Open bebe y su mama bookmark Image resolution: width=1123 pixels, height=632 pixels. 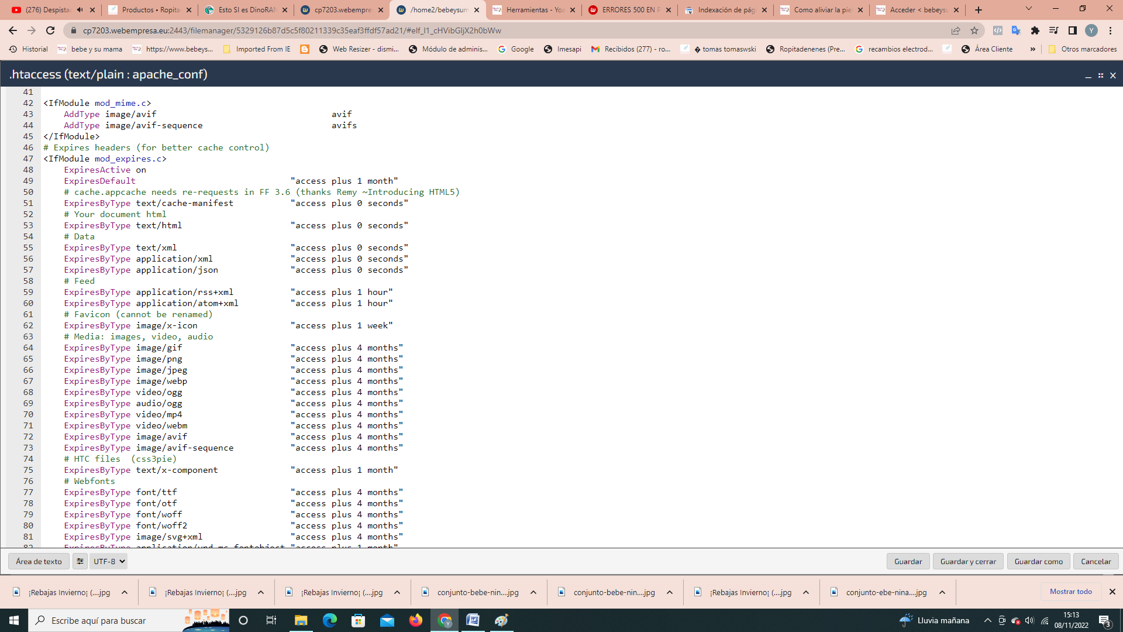click(90, 49)
